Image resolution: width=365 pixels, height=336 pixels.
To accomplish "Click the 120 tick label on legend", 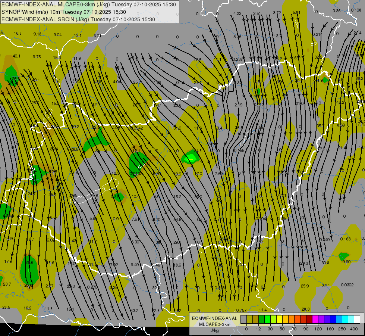I will [x=318, y=329].
